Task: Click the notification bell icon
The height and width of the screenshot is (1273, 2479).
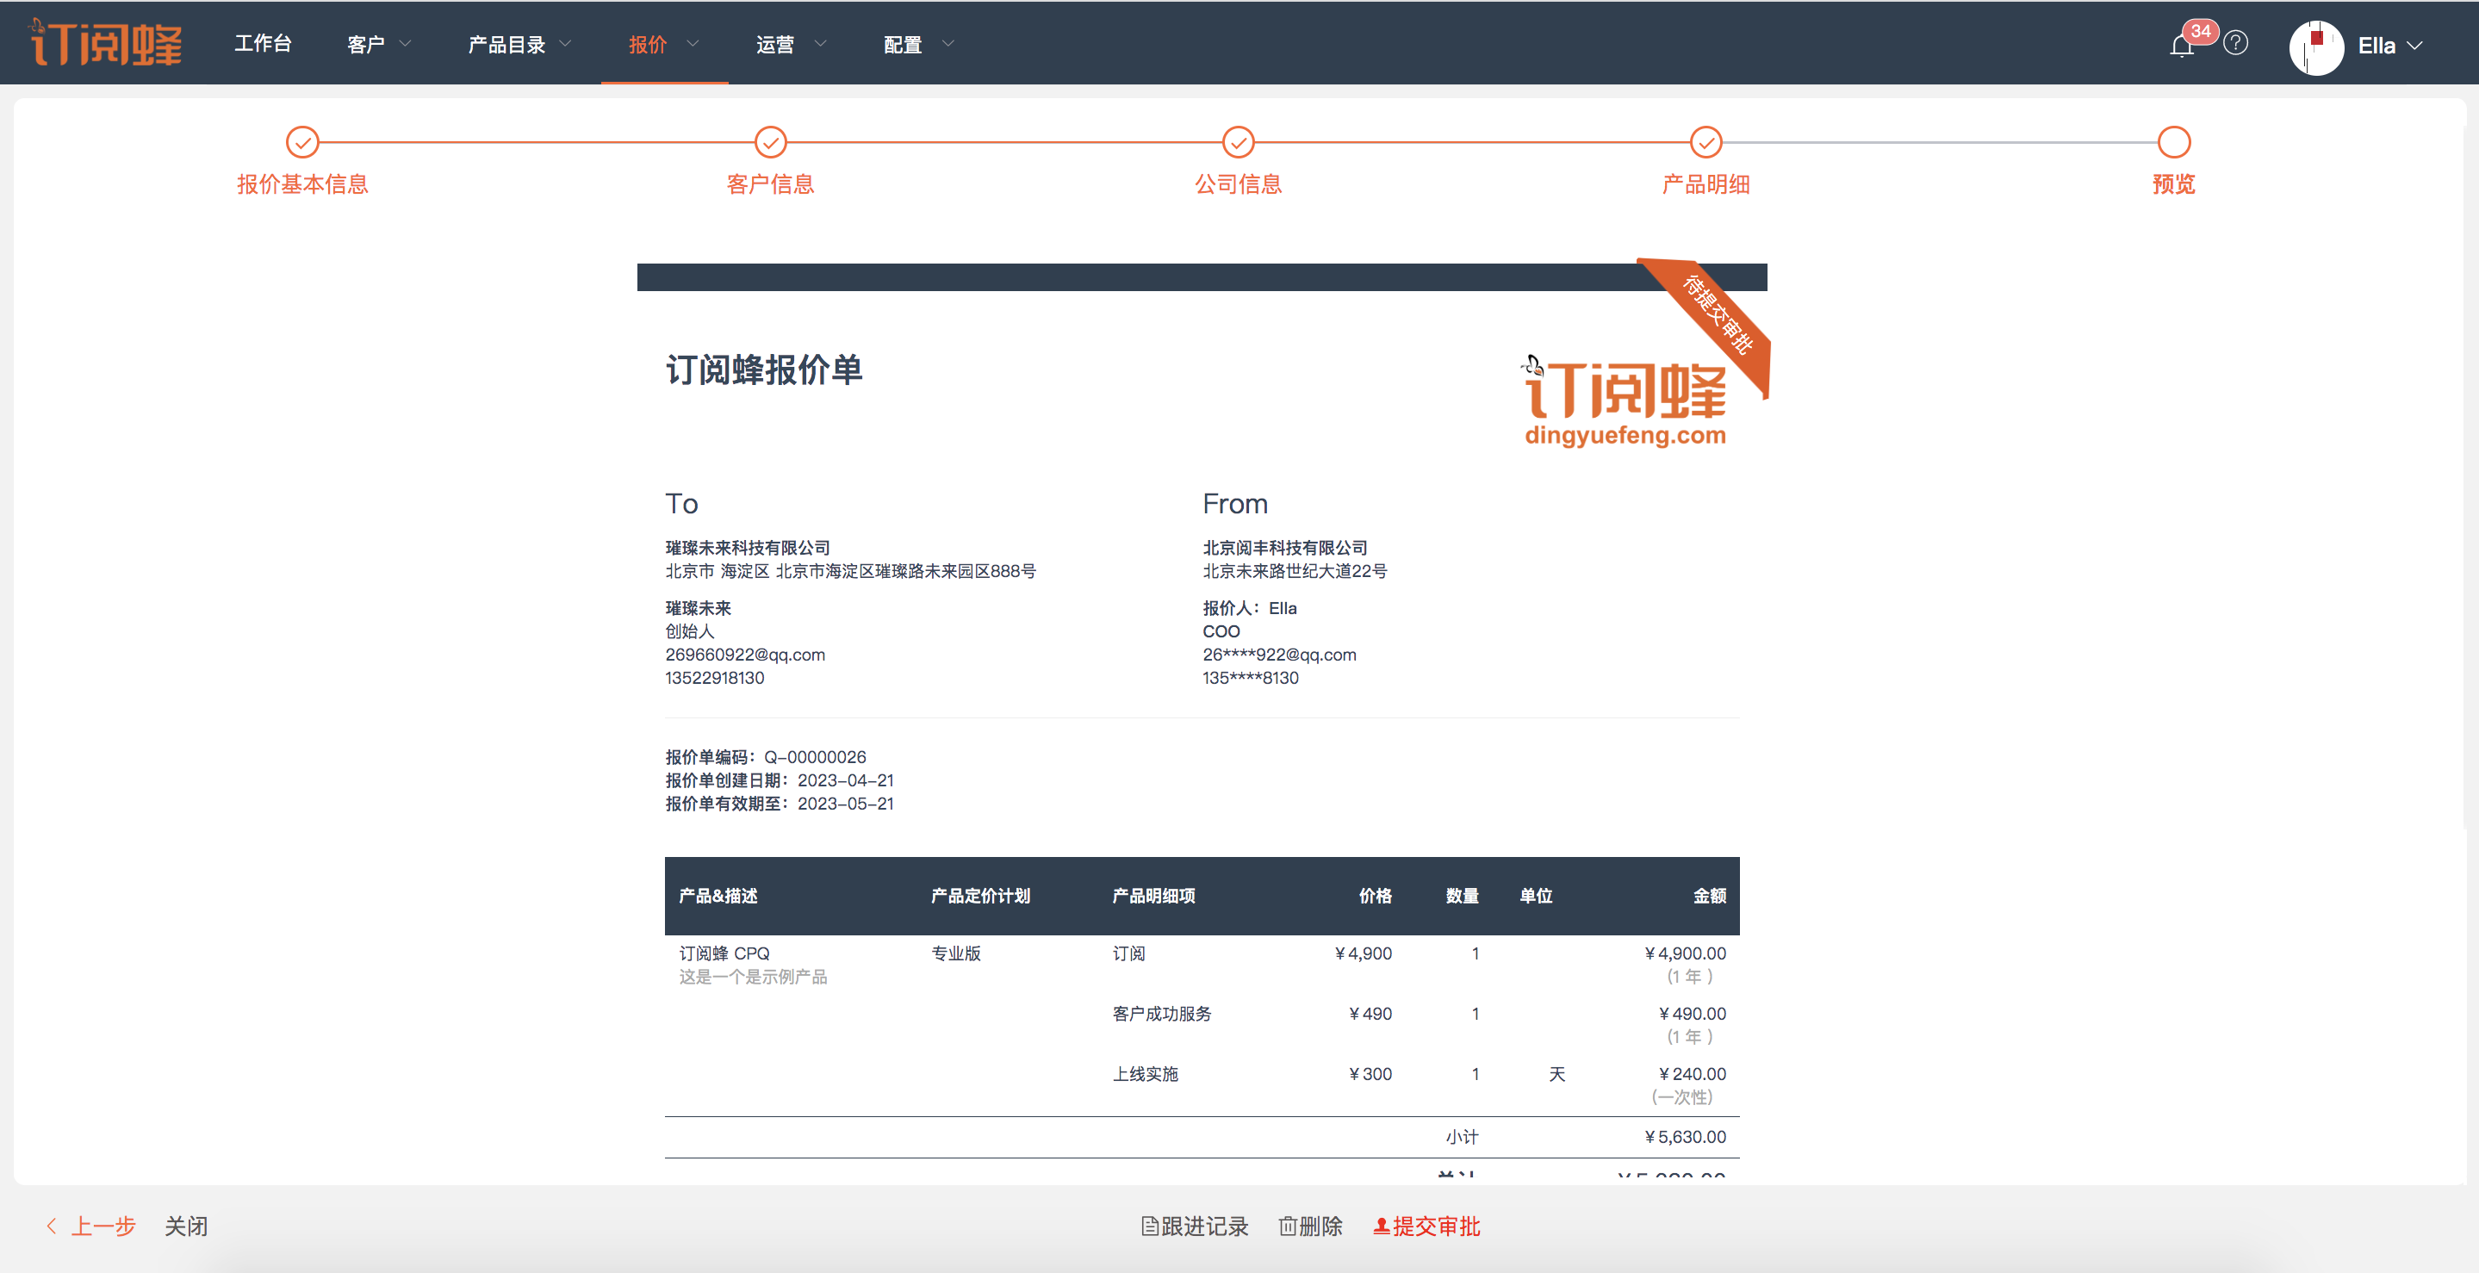Action: point(2181,47)
